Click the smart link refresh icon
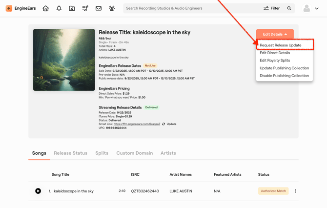 [163, 124]
